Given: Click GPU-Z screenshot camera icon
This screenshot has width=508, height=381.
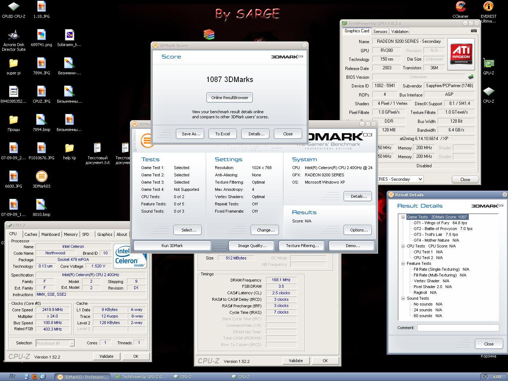Looking at the screenshot, I should pyautogui.click(x=474, y=31).
